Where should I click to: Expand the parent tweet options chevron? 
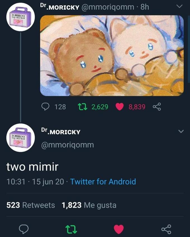(x=180, y=6)
